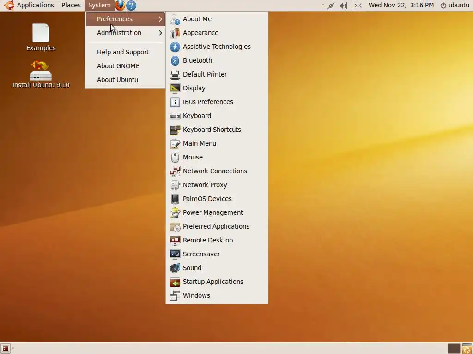Viewport: 473px width, 354px height.
Task: Click the System menu in top panel
Action: click(x=99, y=5)
